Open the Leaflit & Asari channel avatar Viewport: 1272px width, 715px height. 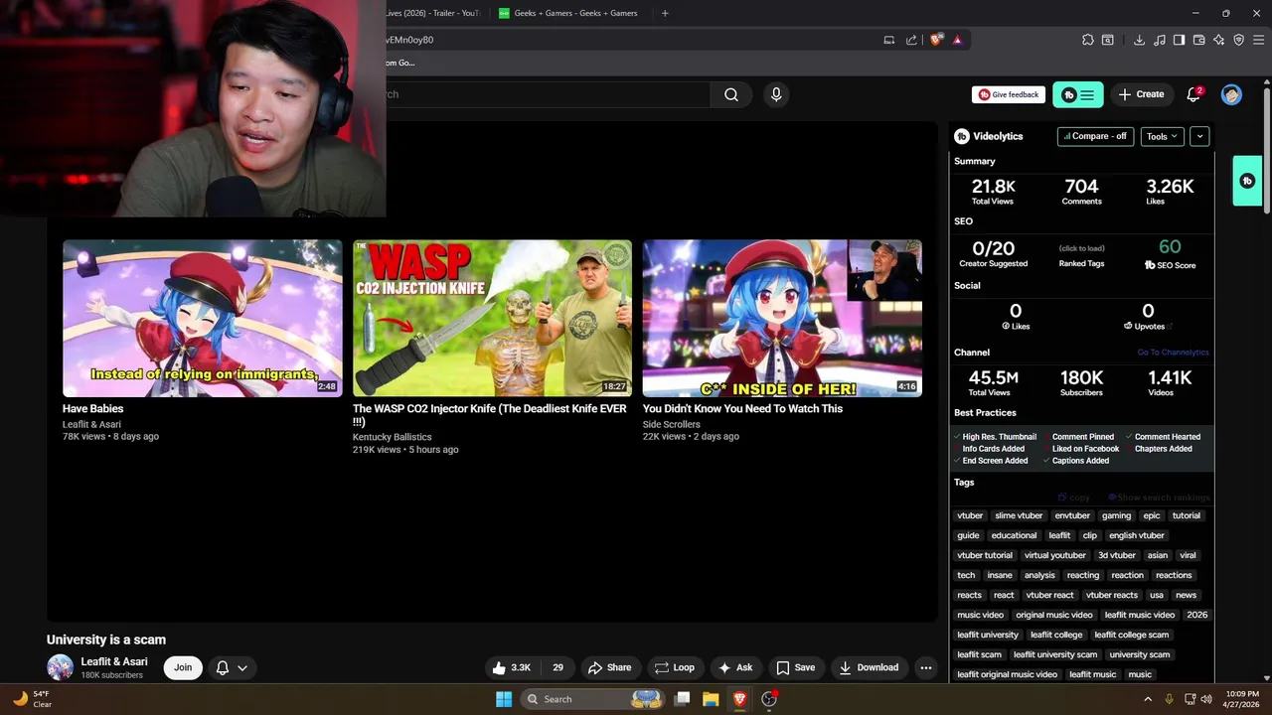click(x=60, y=667)
